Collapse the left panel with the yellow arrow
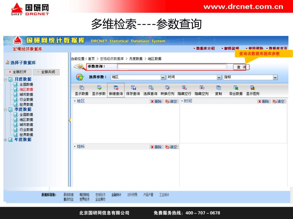This screenshot has height=219, width=293. (70, 120)
